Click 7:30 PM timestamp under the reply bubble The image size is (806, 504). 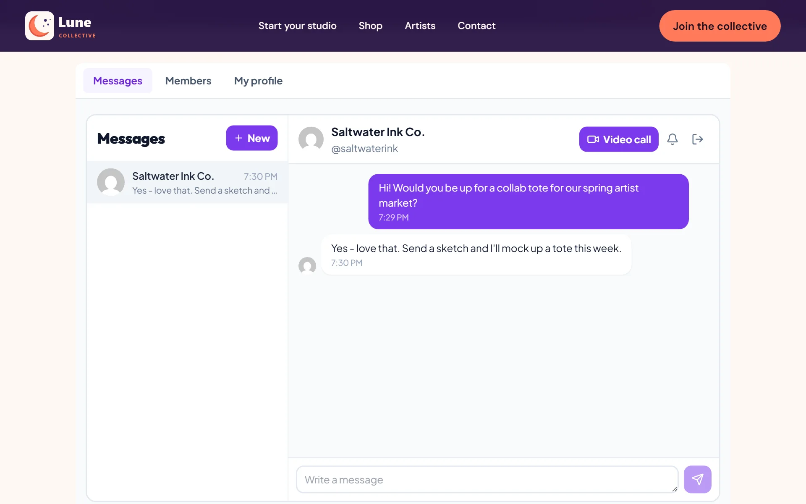(346, 263)
